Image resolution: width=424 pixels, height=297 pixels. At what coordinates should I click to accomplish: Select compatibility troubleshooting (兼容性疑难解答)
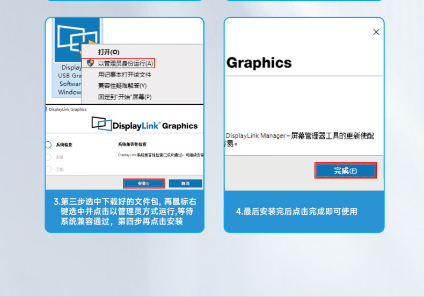tap(122, 86)
